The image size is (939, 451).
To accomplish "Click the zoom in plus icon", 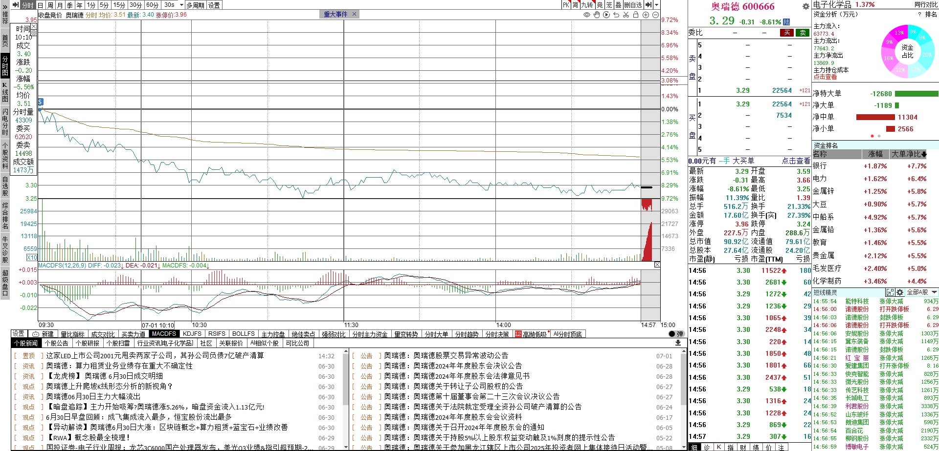I will pyautogui.click(x=646, y=15).
